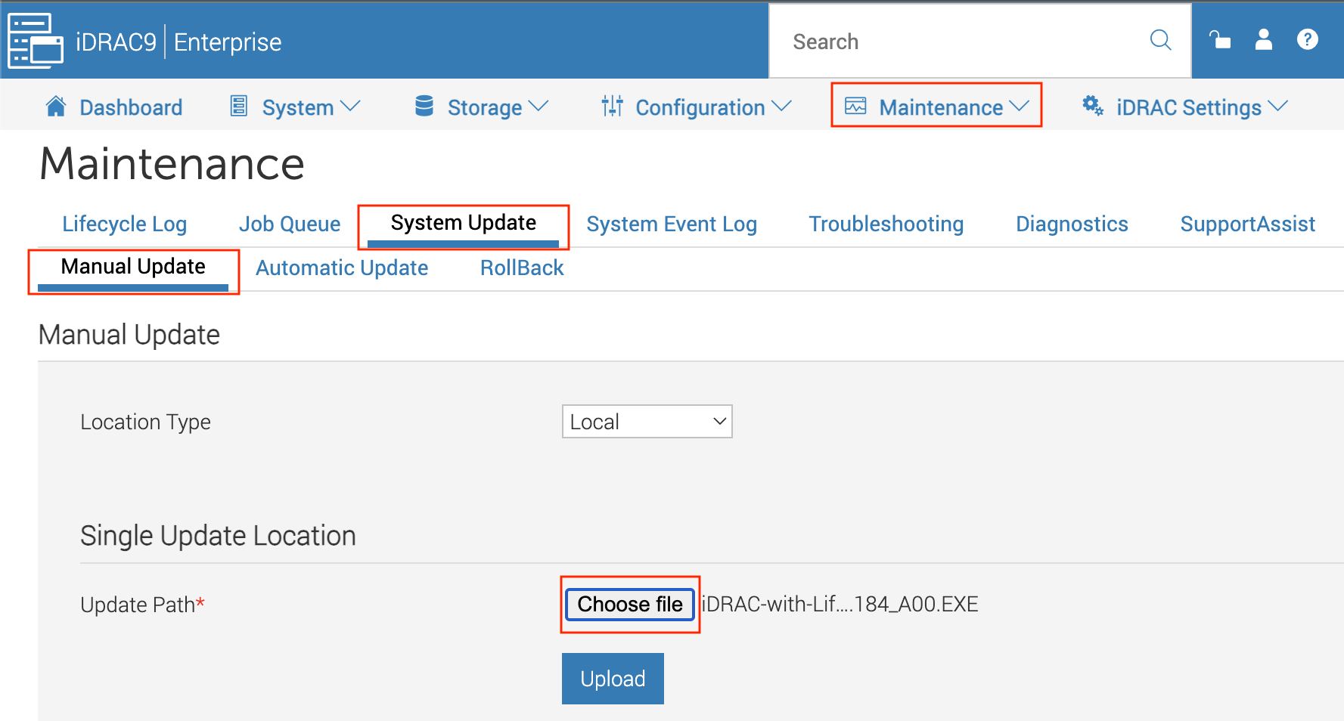Viewport: 1344px width, 721px height.
Task: Open the System Event Log tab
Action: 672,224
